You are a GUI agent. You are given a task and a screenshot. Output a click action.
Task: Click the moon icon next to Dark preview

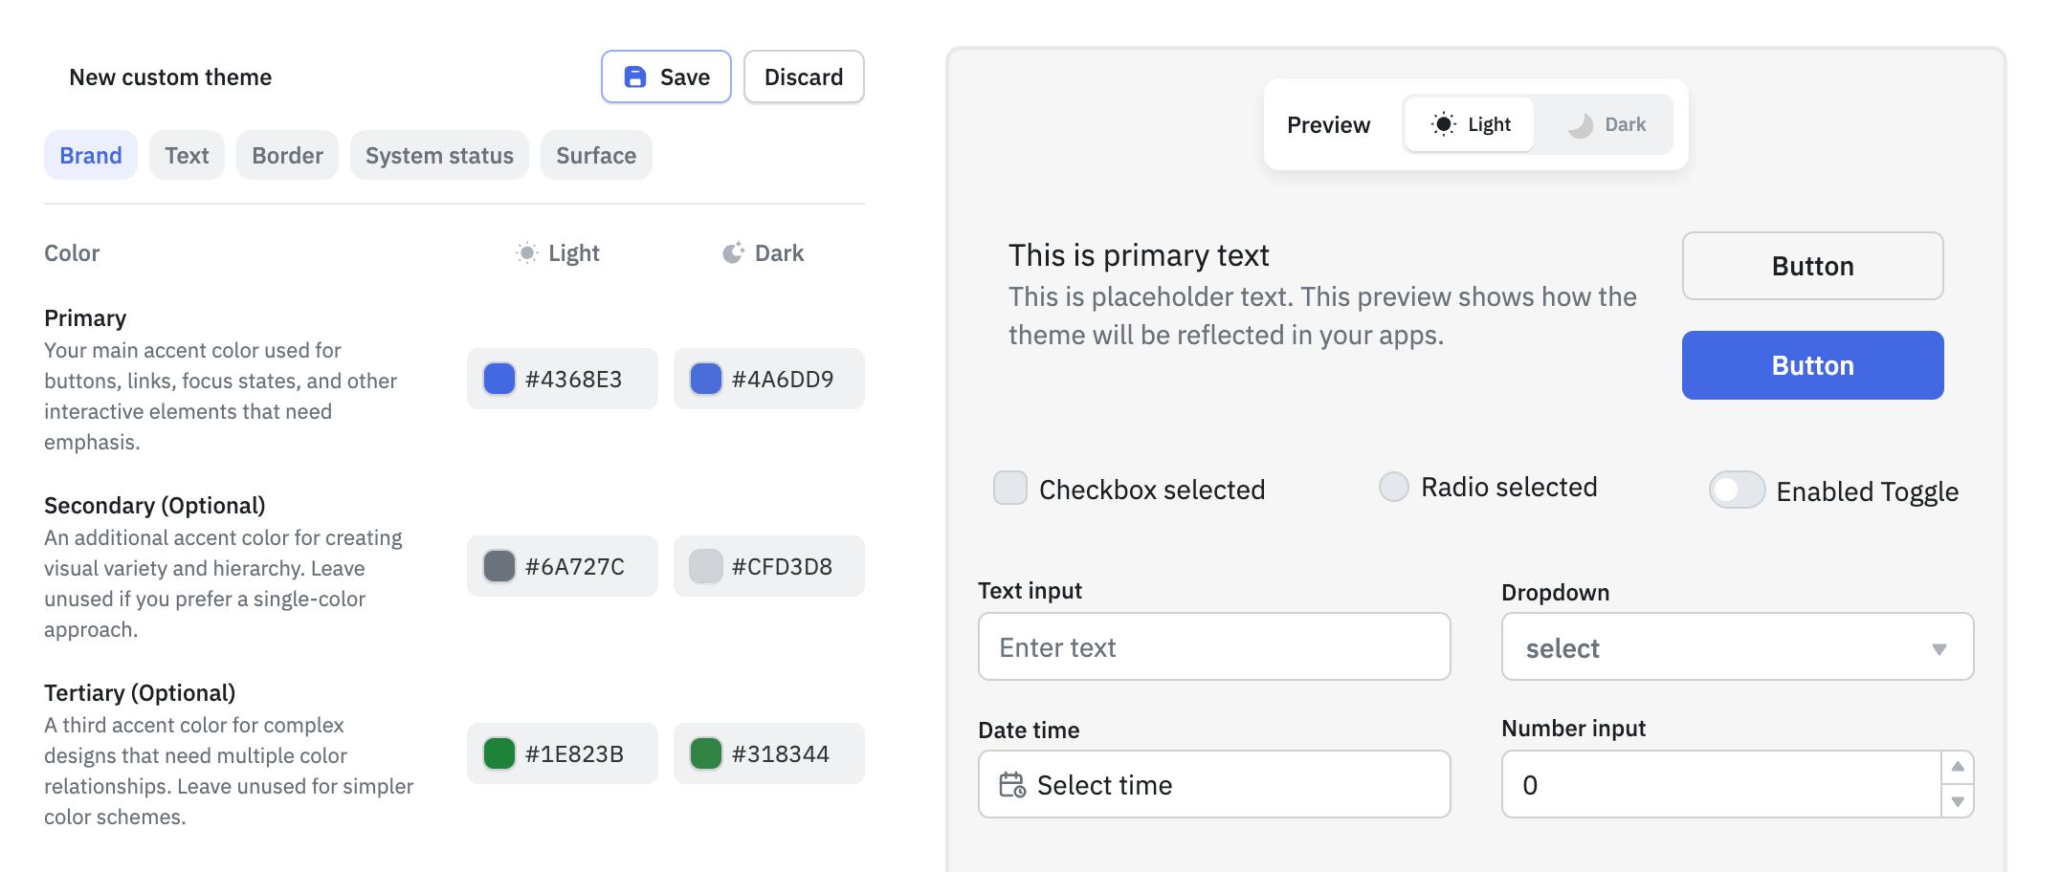(x=1580, y=123)
